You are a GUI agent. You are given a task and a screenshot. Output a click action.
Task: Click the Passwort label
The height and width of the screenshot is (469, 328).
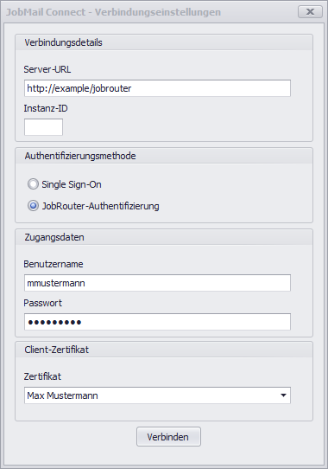point(42,303)
